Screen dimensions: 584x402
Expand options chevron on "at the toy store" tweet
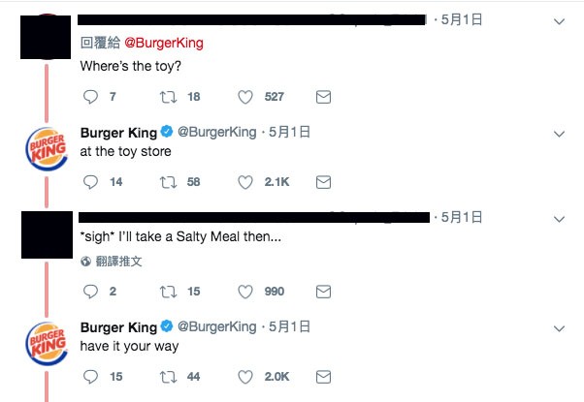(559, 133)
